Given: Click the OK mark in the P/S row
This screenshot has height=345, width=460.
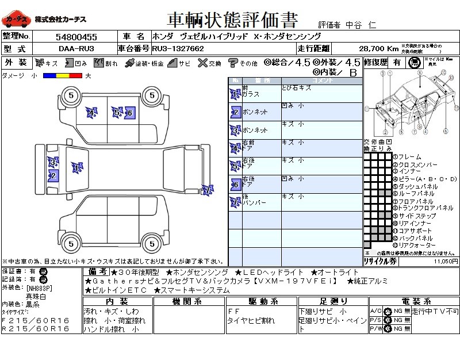Looking at the screenshot, I should (x=388, y=320).
